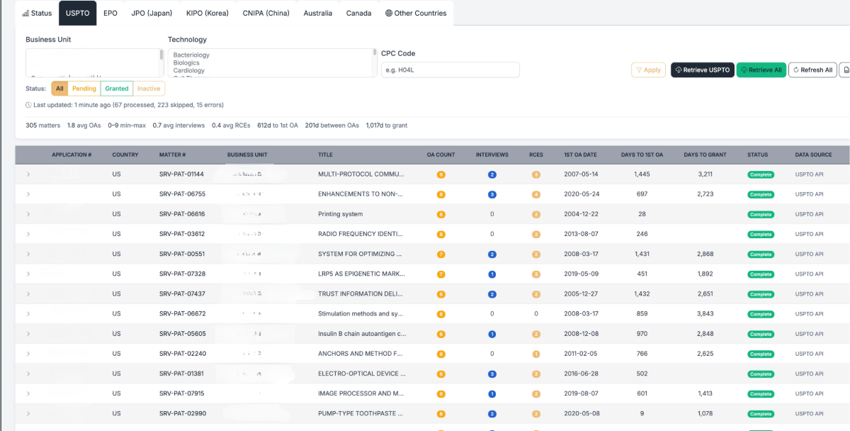Expand the row for SRV-PAT-01144
850x431 pixels.
[28, 174]
